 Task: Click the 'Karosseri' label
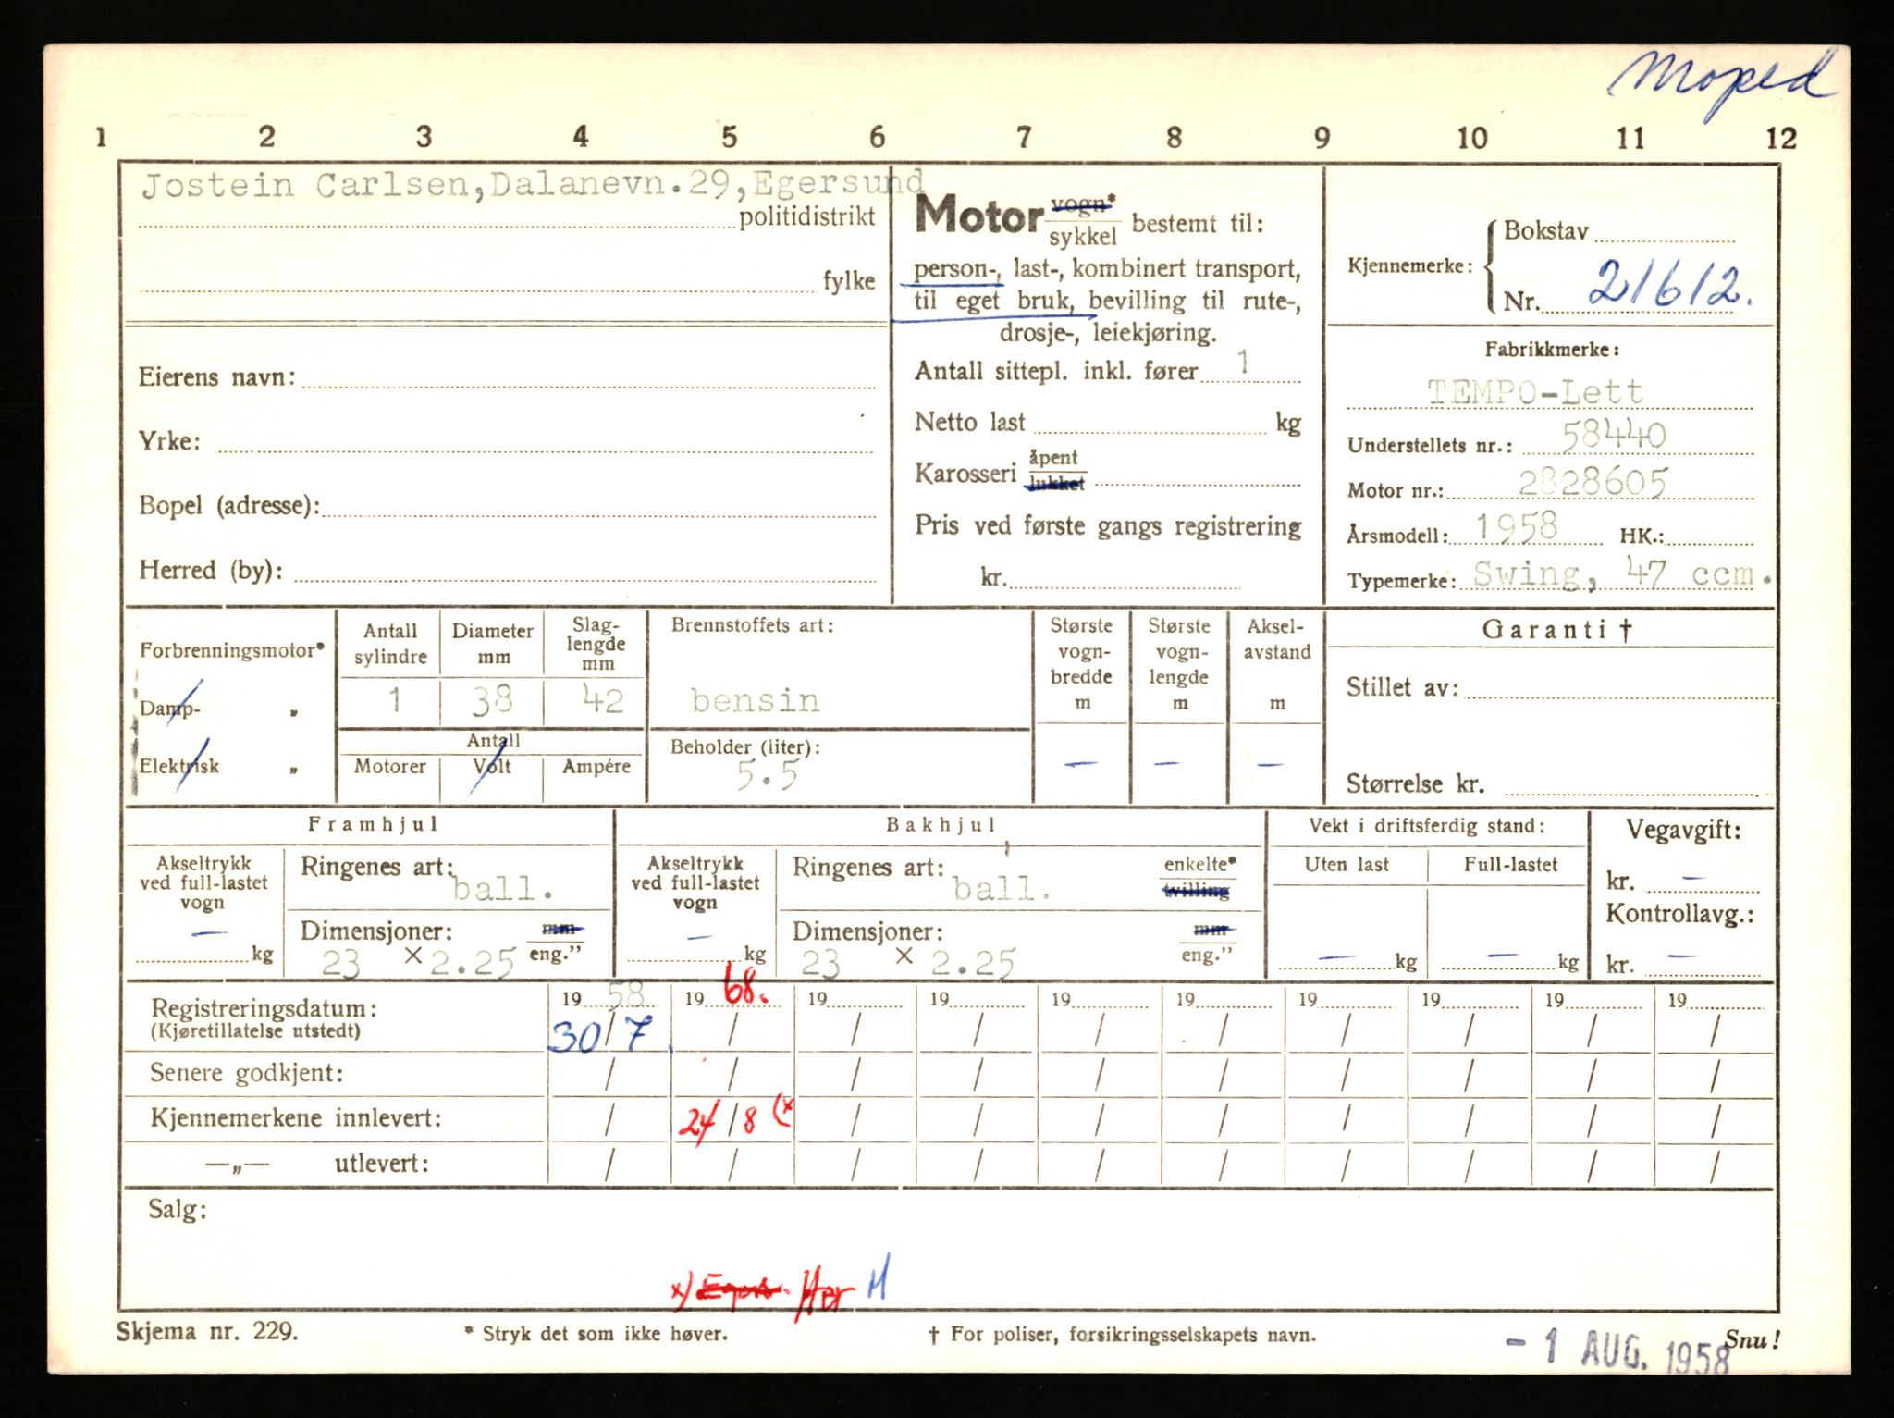pos(965,474)
